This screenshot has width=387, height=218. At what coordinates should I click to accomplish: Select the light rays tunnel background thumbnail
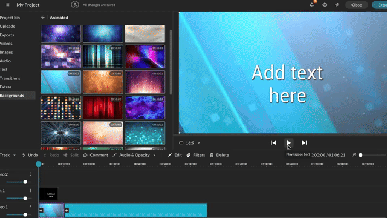pos(60,133)
